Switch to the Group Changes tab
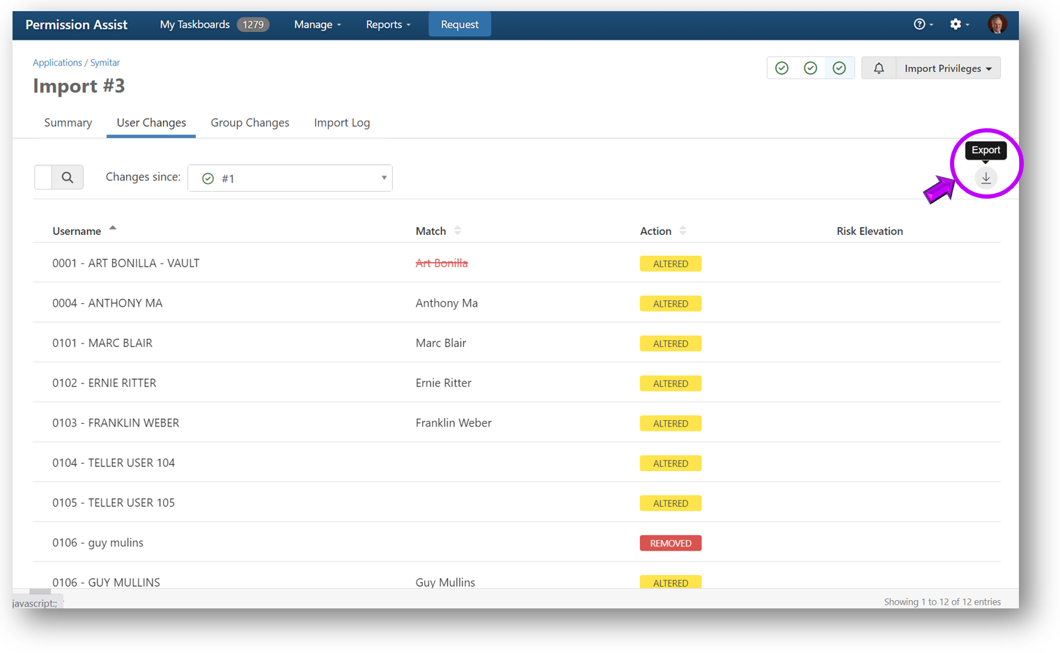This screenshot has width=1060, height=653. click(249, 123)
